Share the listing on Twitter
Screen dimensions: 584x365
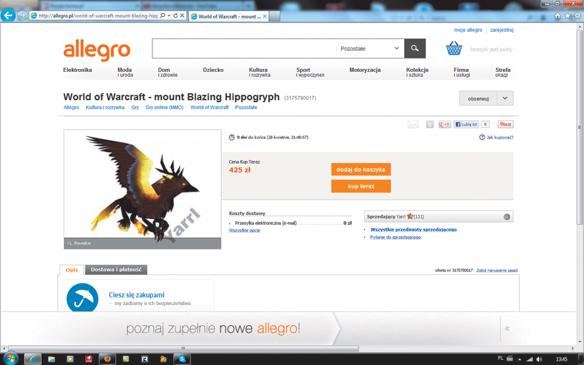pos(430,124)
